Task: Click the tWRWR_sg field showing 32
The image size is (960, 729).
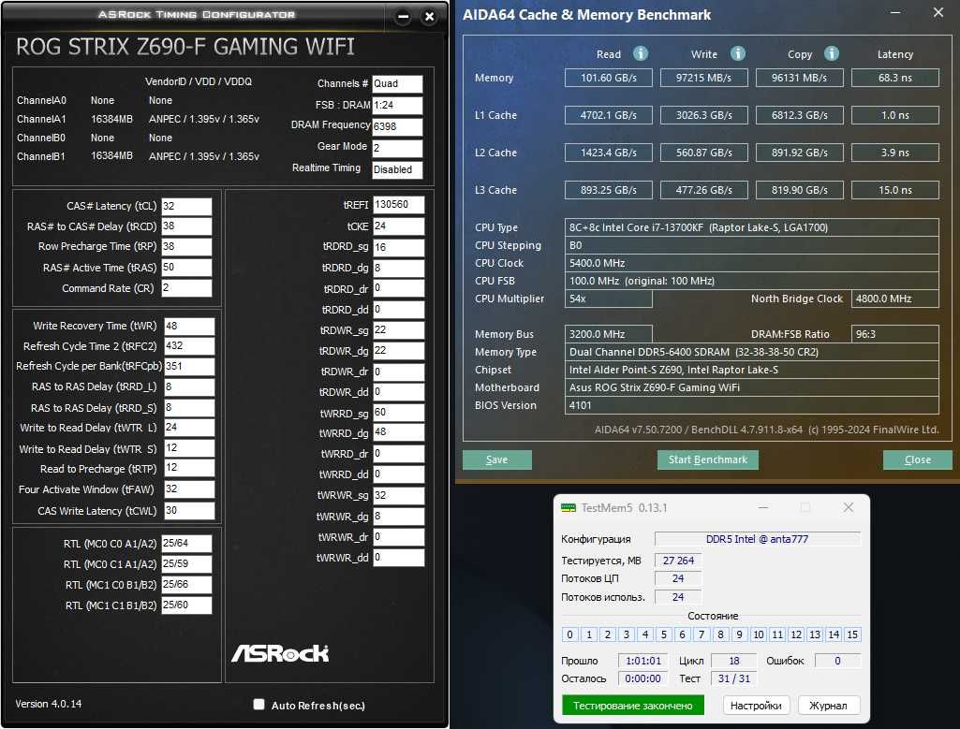Action: [x=399, y=495]
